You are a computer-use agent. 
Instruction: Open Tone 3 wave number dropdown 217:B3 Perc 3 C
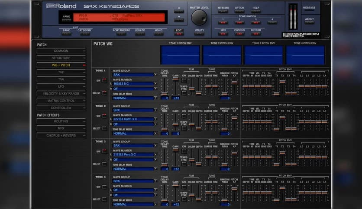pos(135,155)
